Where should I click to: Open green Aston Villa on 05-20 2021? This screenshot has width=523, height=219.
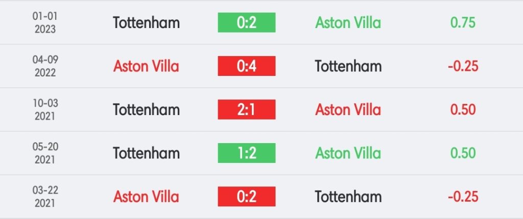point(348,153)
